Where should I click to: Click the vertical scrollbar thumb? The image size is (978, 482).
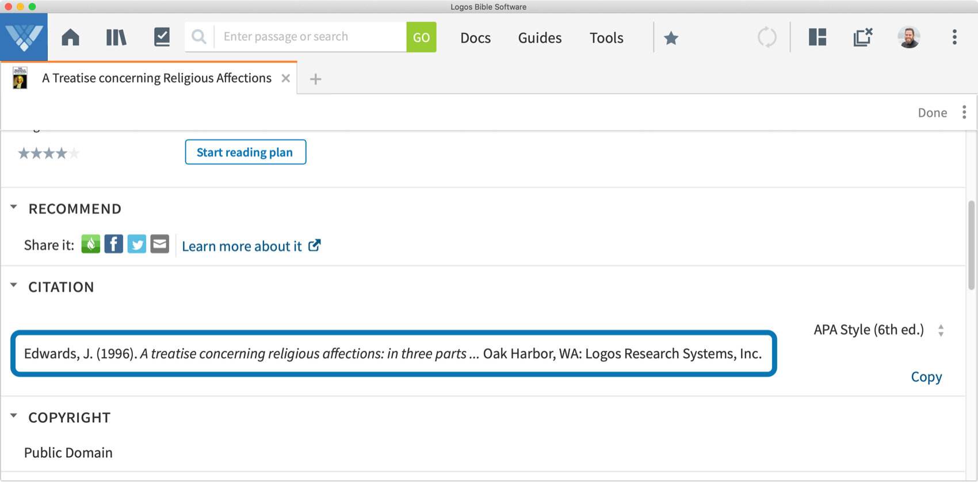pos(972,244)
